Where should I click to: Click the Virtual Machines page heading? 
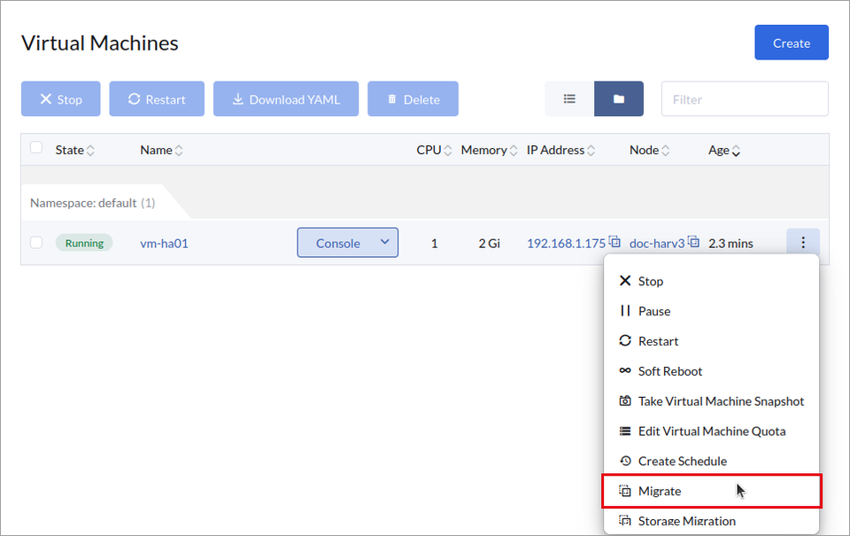click(100, 43)
